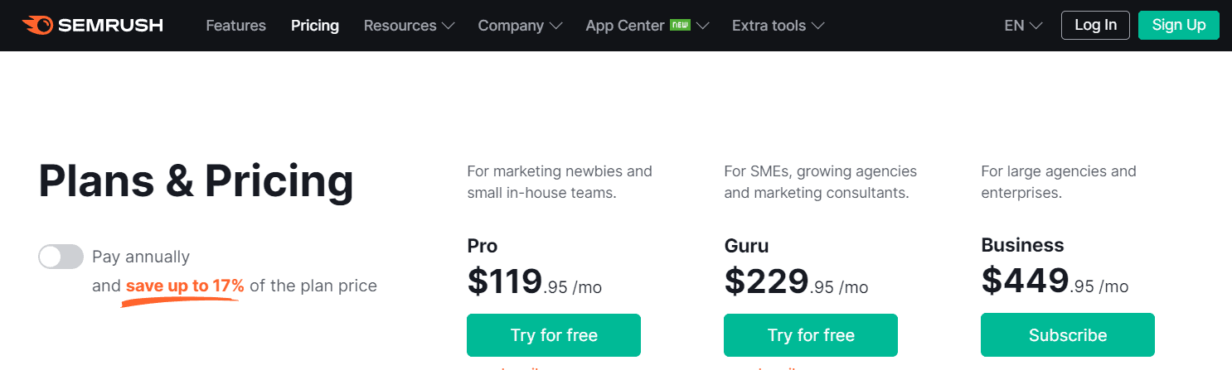This screenshot has height=370, width=1232.
Task: Expand the Company dropdown chevron
Action: tap(555, 26)
